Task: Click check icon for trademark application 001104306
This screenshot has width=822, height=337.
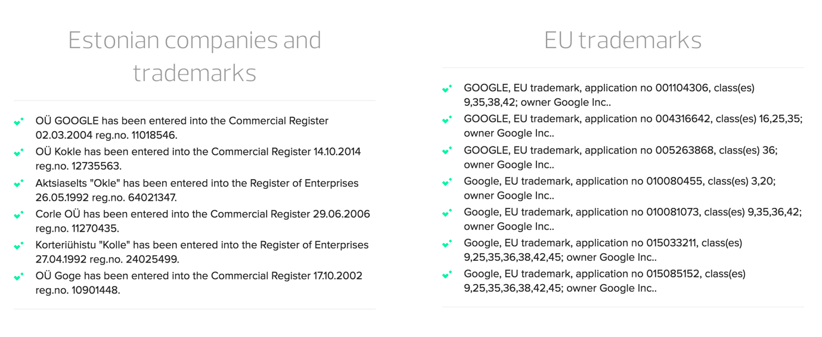Action: pyautogui.click(x=447, y=89)
